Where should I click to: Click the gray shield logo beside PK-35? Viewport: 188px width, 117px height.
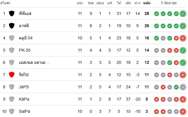pos(12,50)
